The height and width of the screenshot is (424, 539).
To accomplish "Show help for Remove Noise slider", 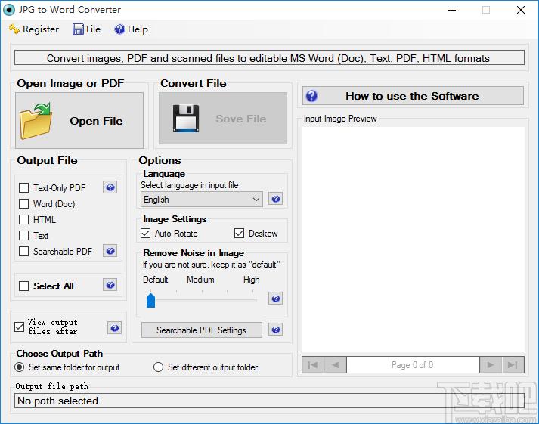I will (276, 299).
